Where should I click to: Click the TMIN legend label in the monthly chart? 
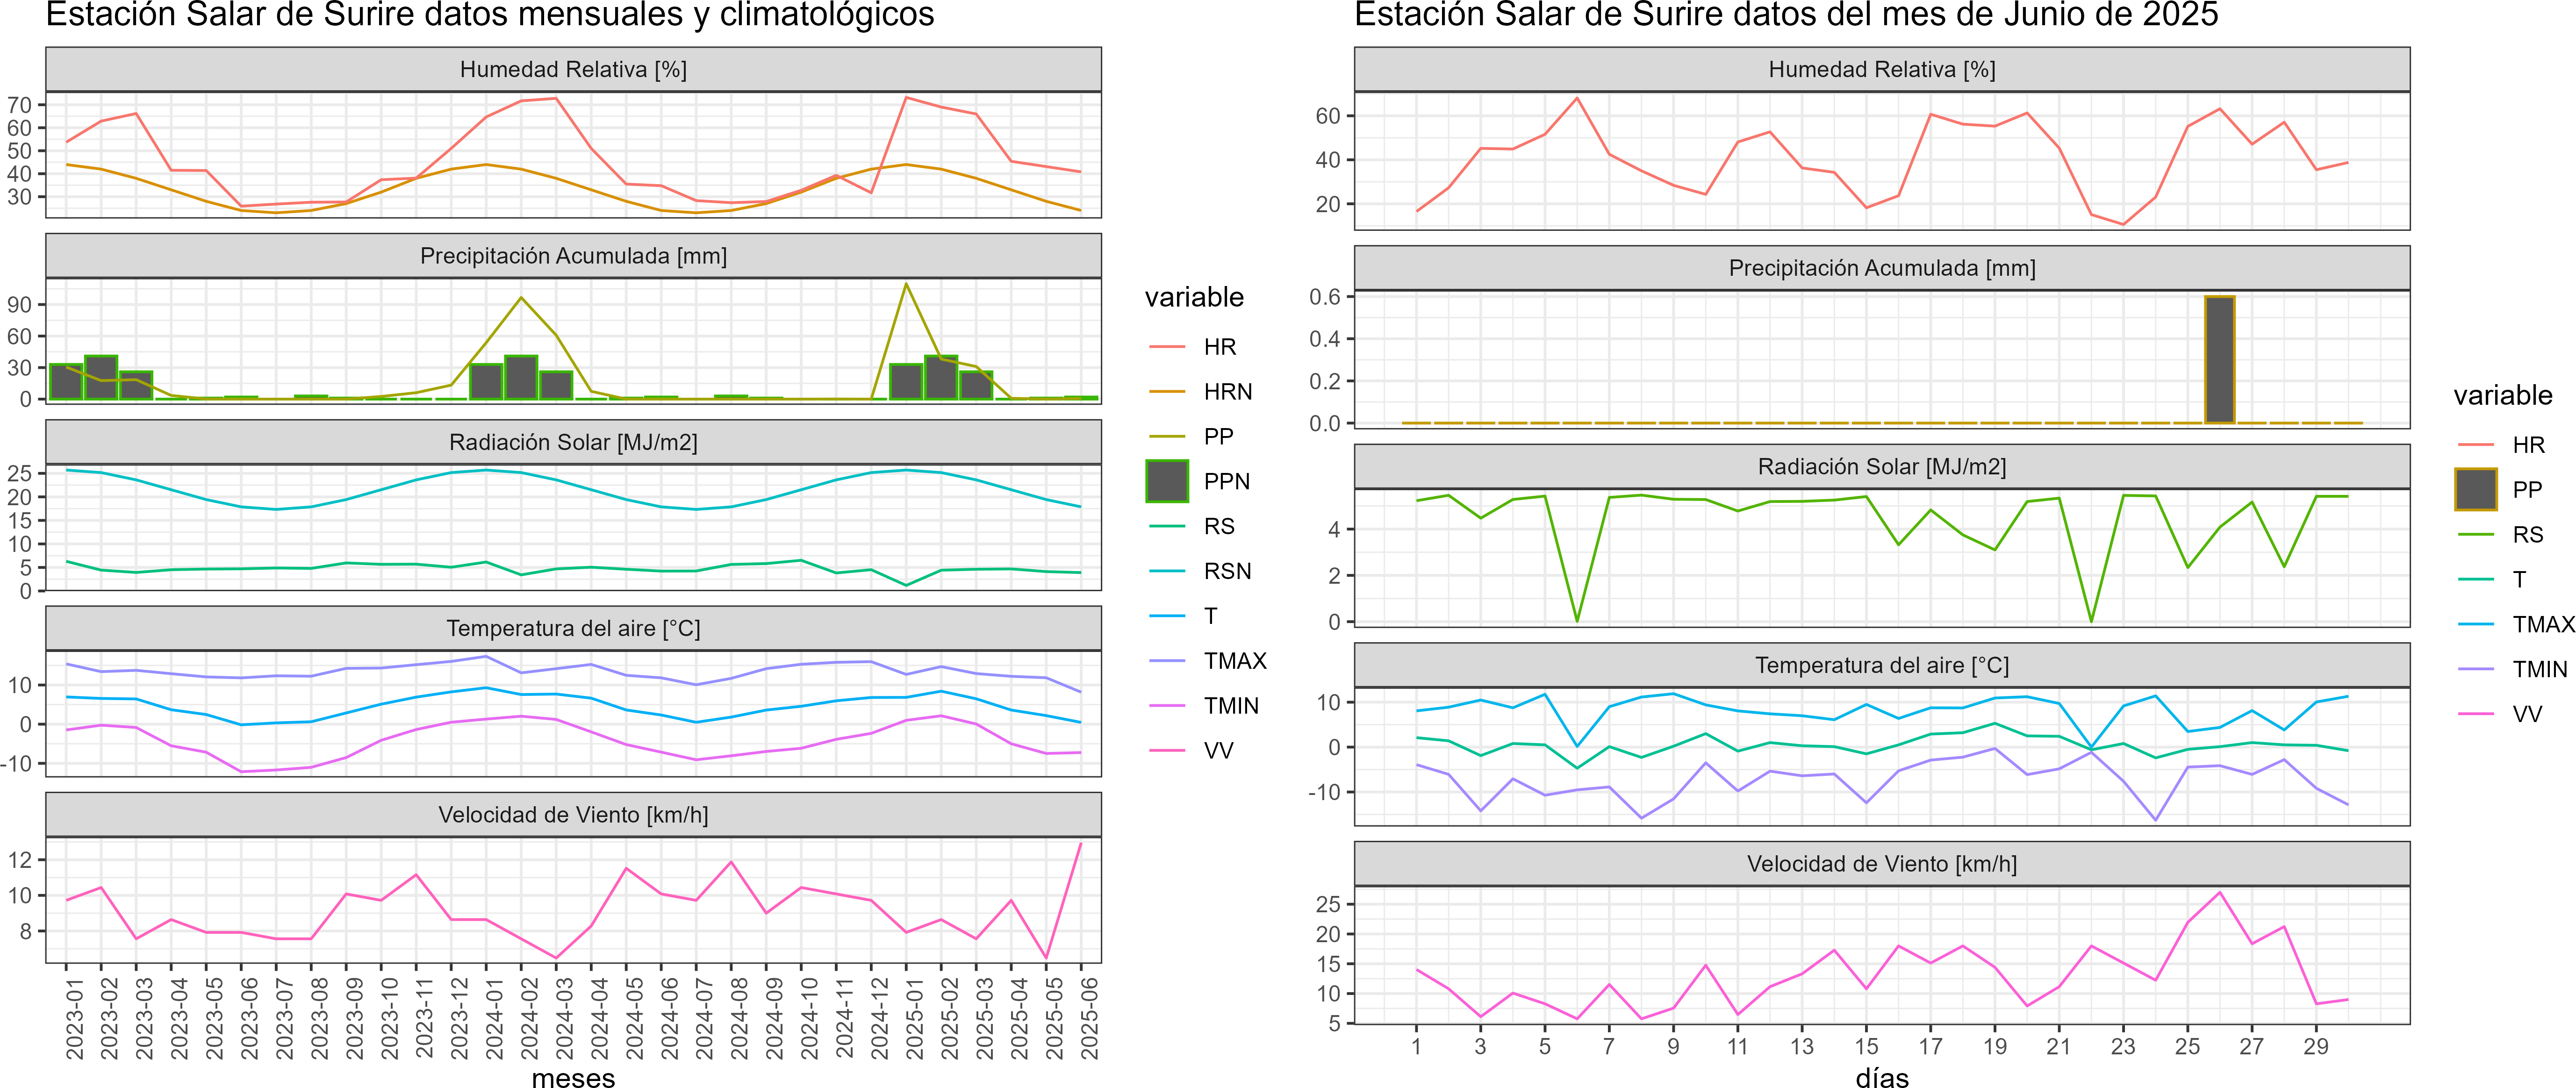[x=1231, y=706]
